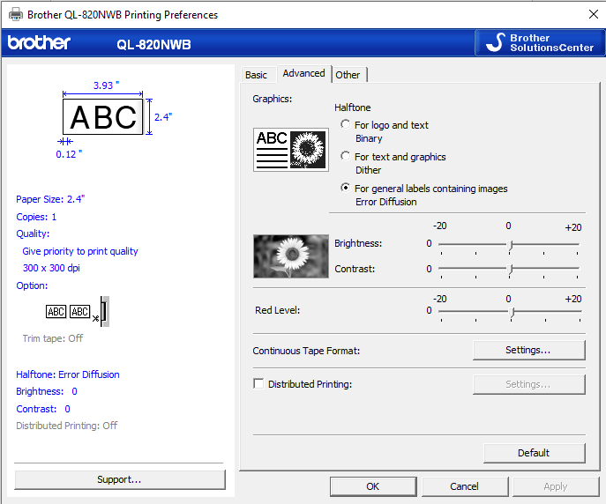Click the 'Halftone: Error Diffusion' summary text

click(68, 374)
